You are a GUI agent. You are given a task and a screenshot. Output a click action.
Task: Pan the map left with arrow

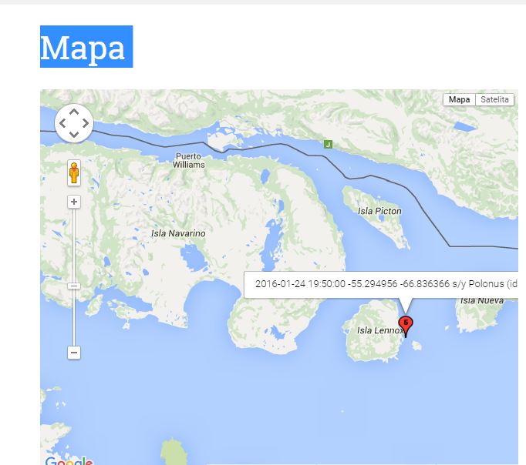click(62, 123)
